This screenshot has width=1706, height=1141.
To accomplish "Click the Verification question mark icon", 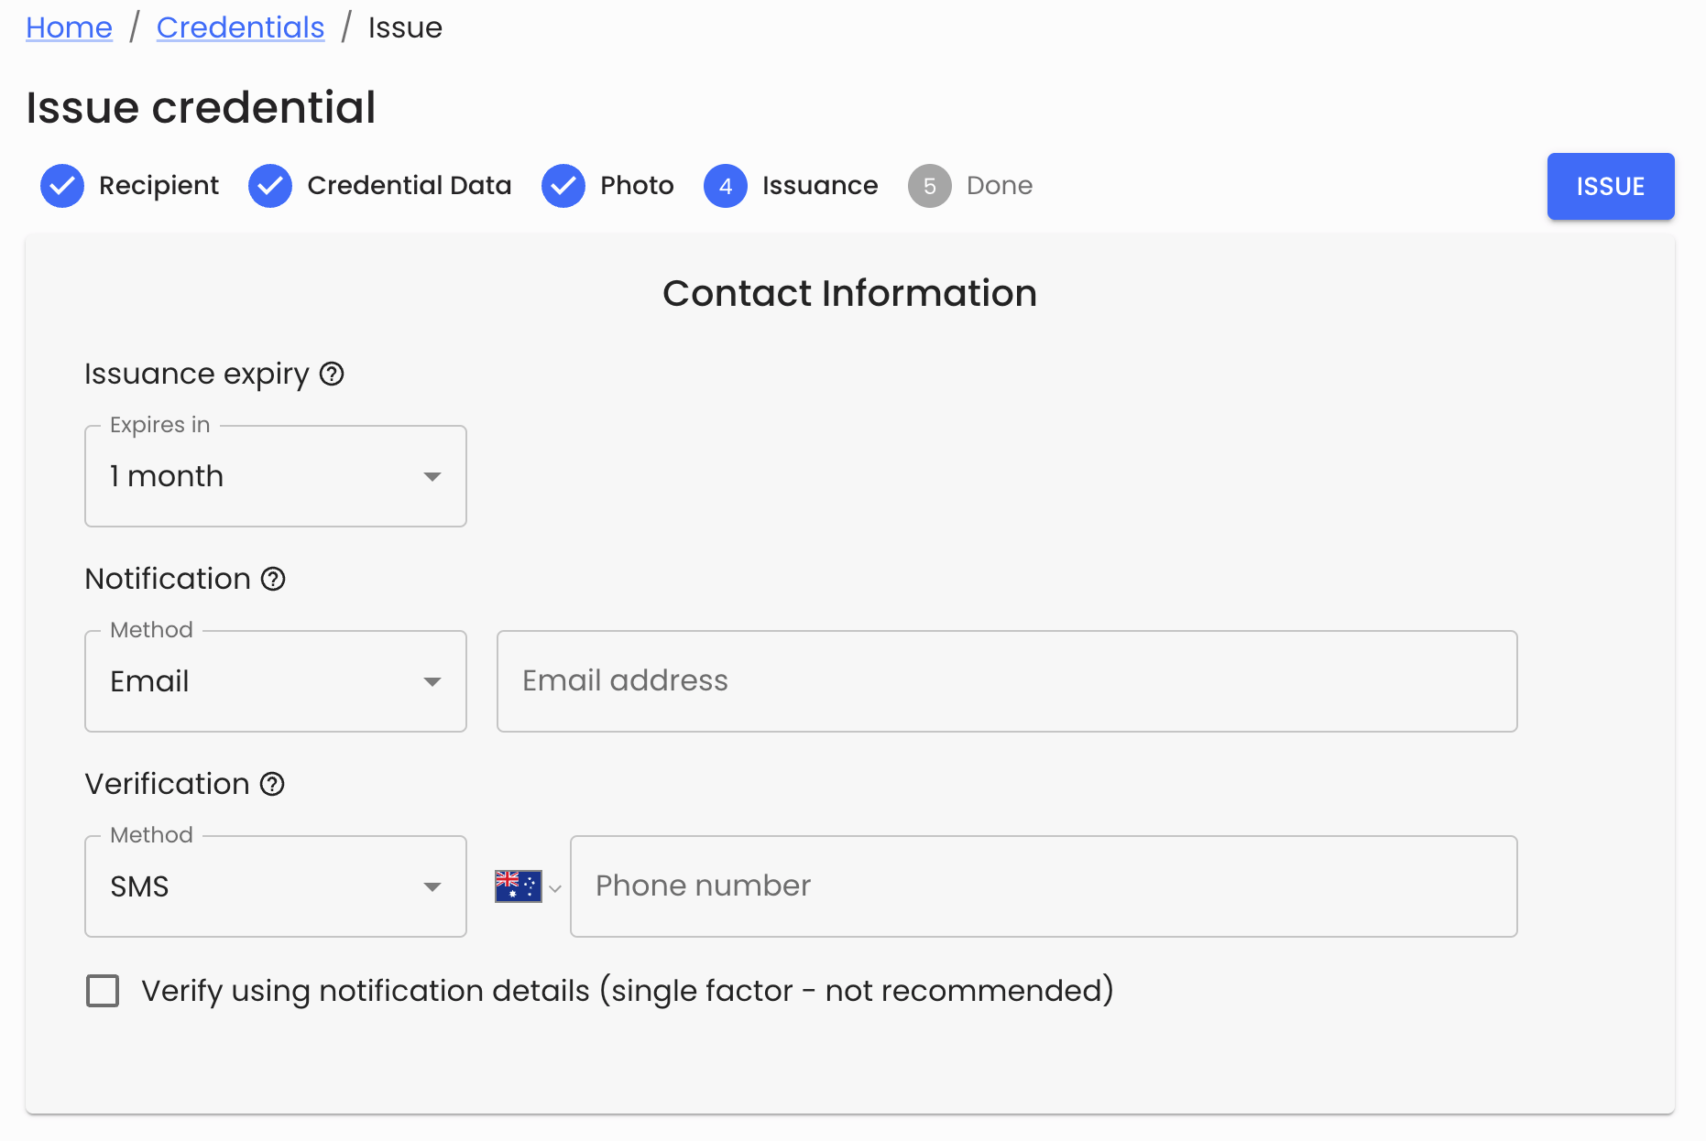I will pos(272,784).
